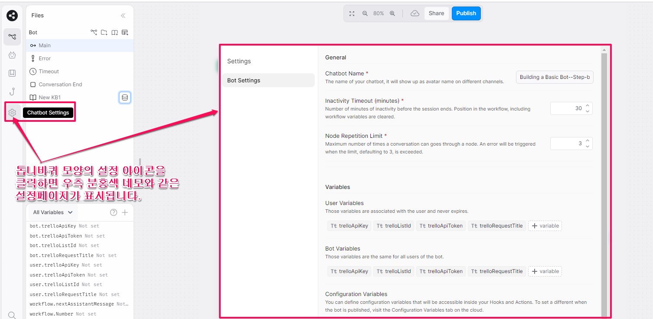This screenshot has height=319, width=653.
Task: Open the Hooks sidebar icon
Action: click(12, 91)
